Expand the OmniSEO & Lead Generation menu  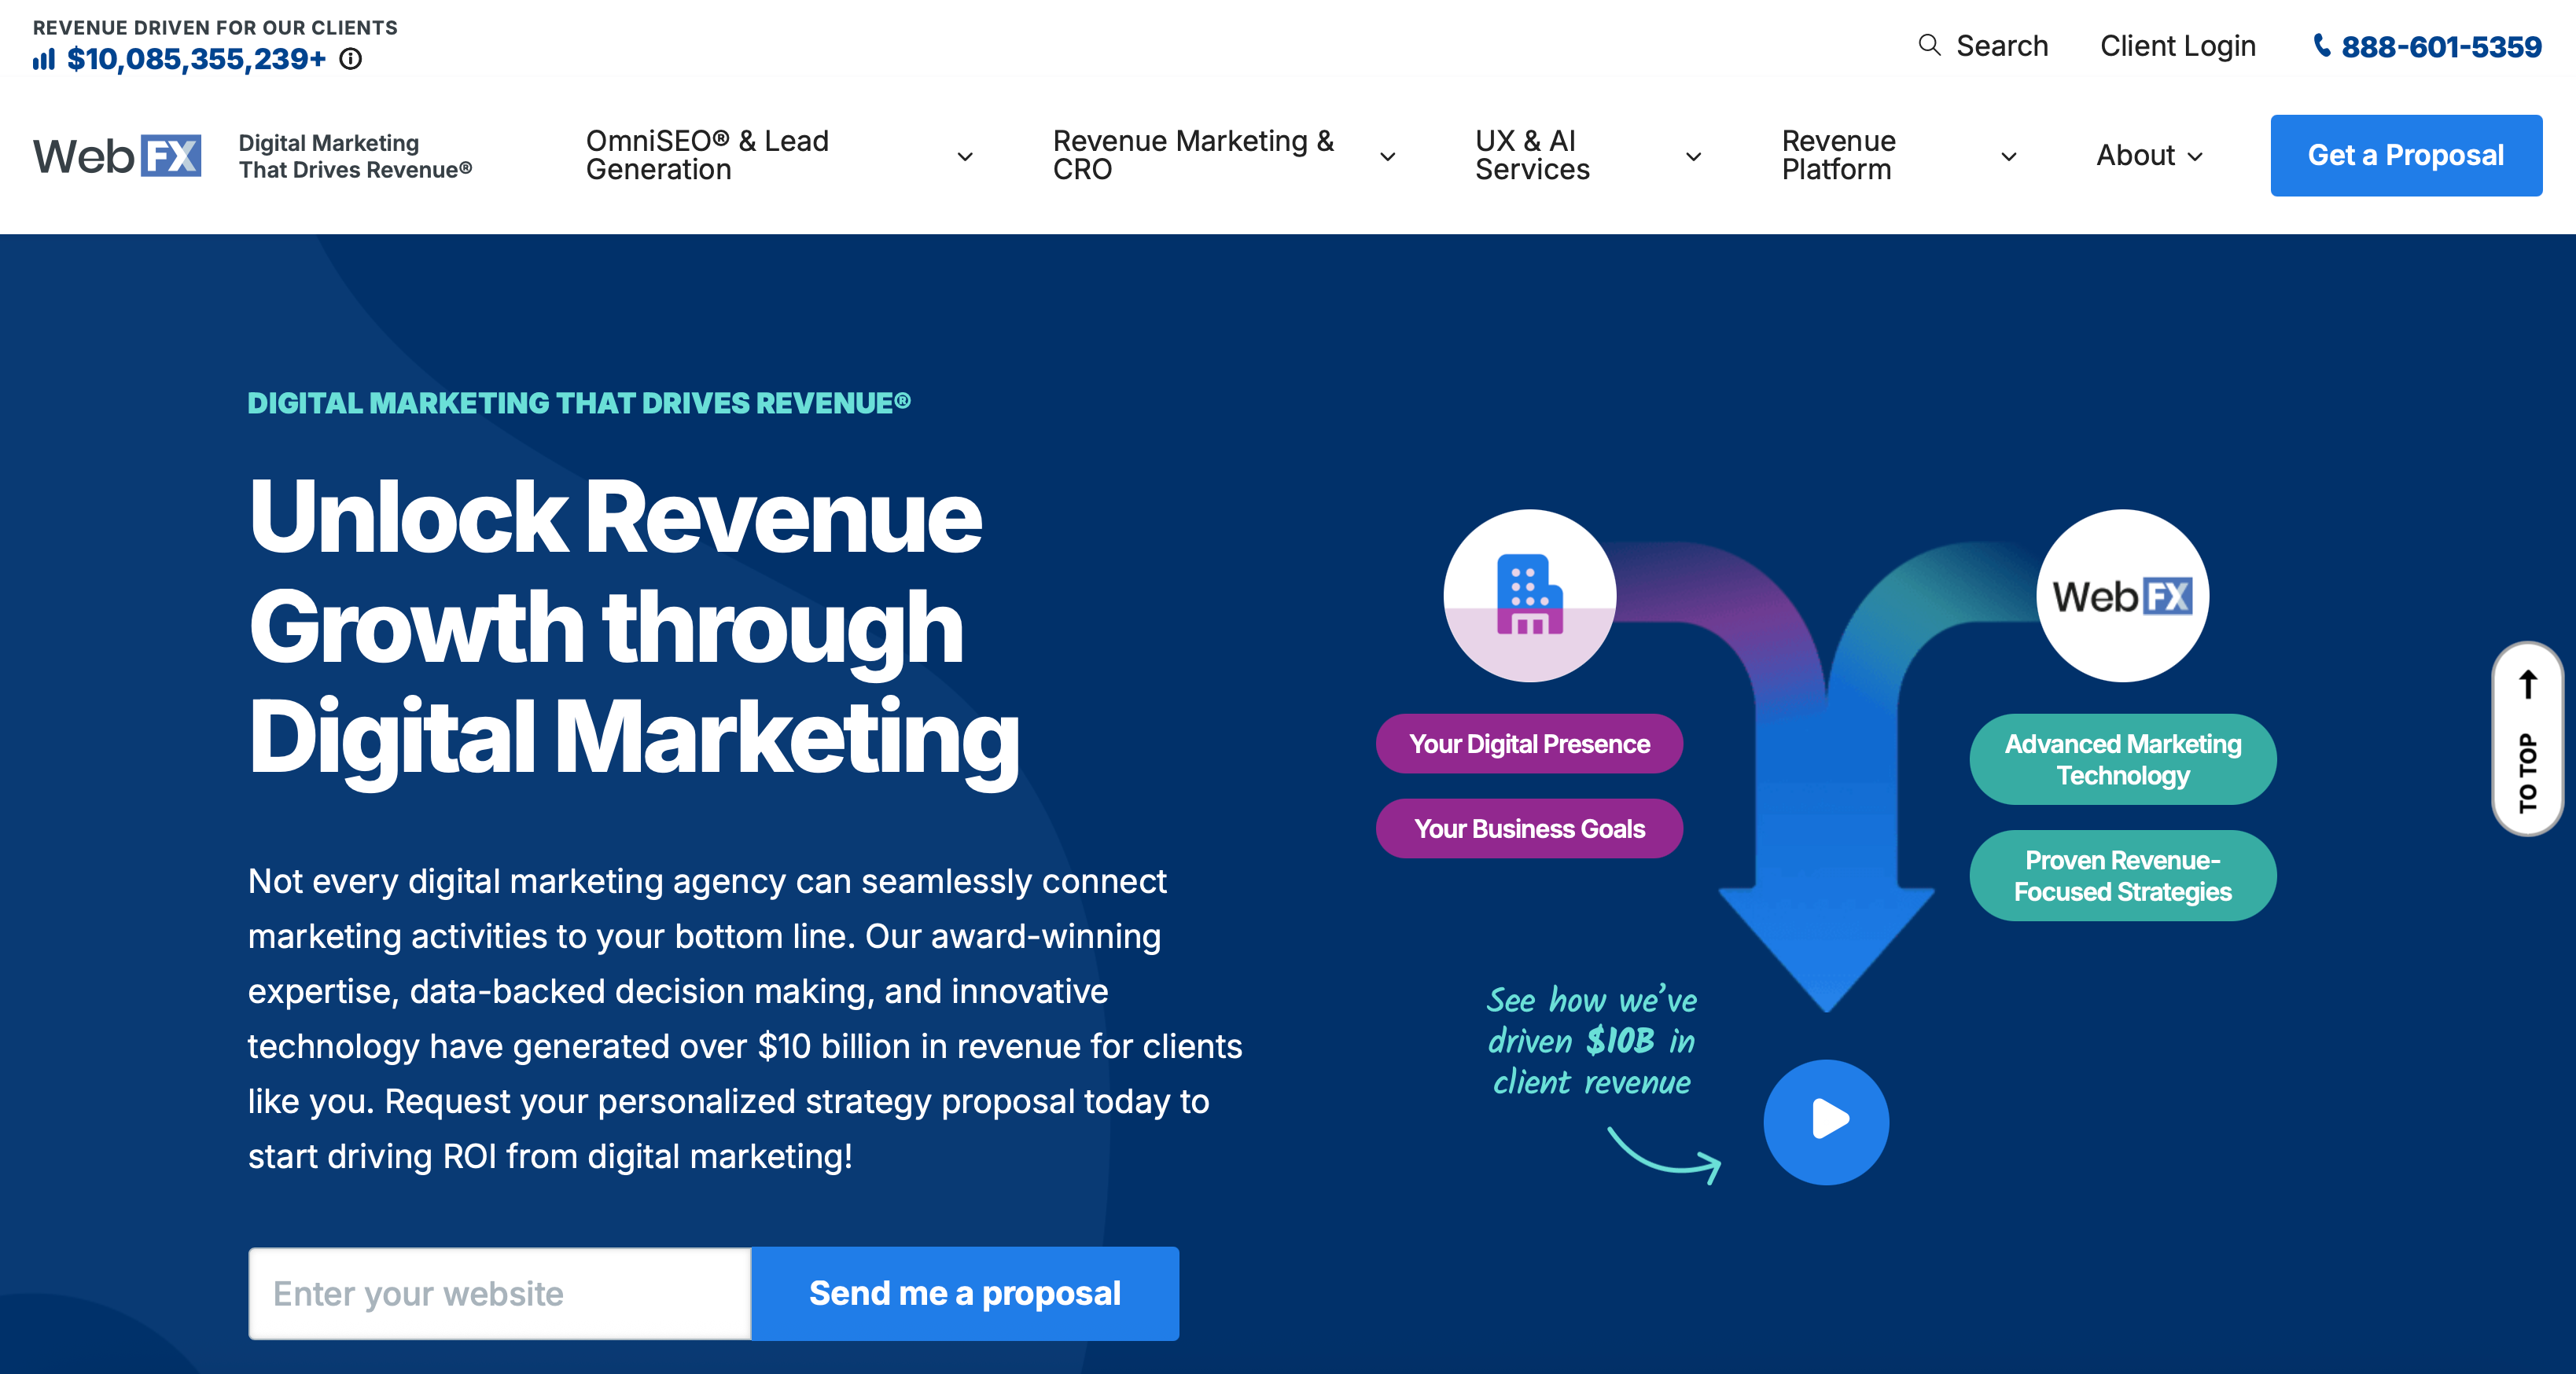[965, 156]
